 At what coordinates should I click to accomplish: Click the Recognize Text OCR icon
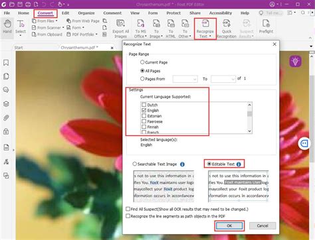point(205,24)
